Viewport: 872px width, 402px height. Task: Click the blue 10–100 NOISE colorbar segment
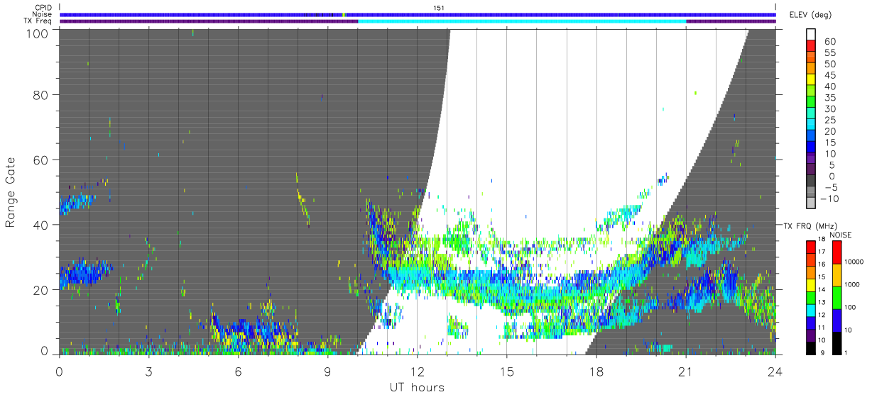click(836, 320)
